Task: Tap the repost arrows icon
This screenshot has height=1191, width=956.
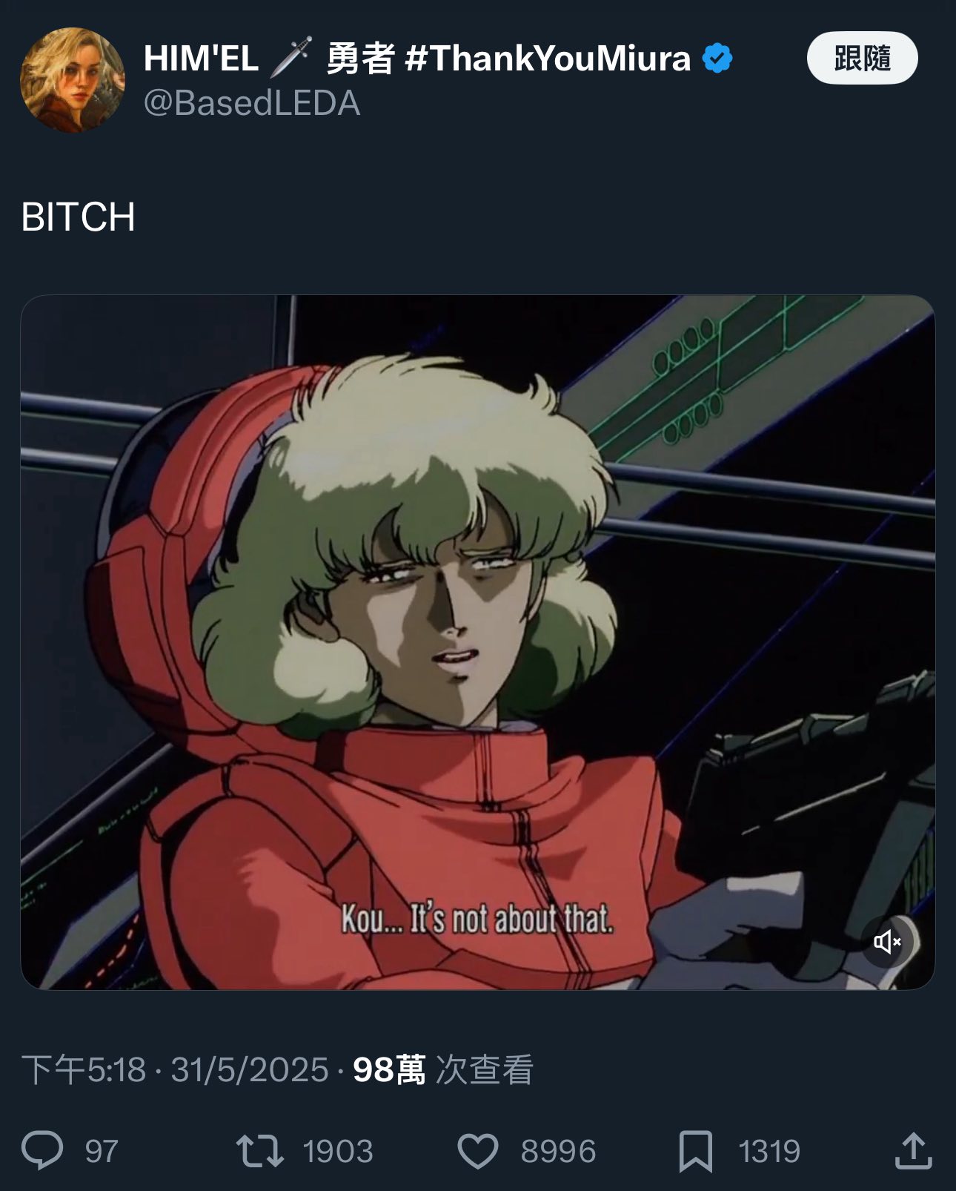Action: 259,1151
